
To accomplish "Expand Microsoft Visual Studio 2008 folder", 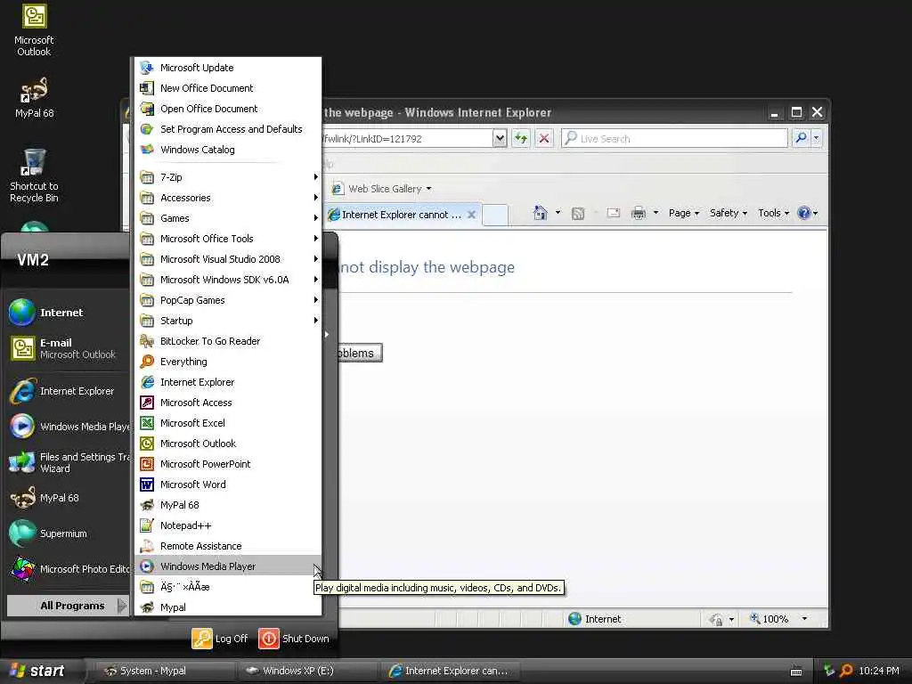I will [228, 259].
